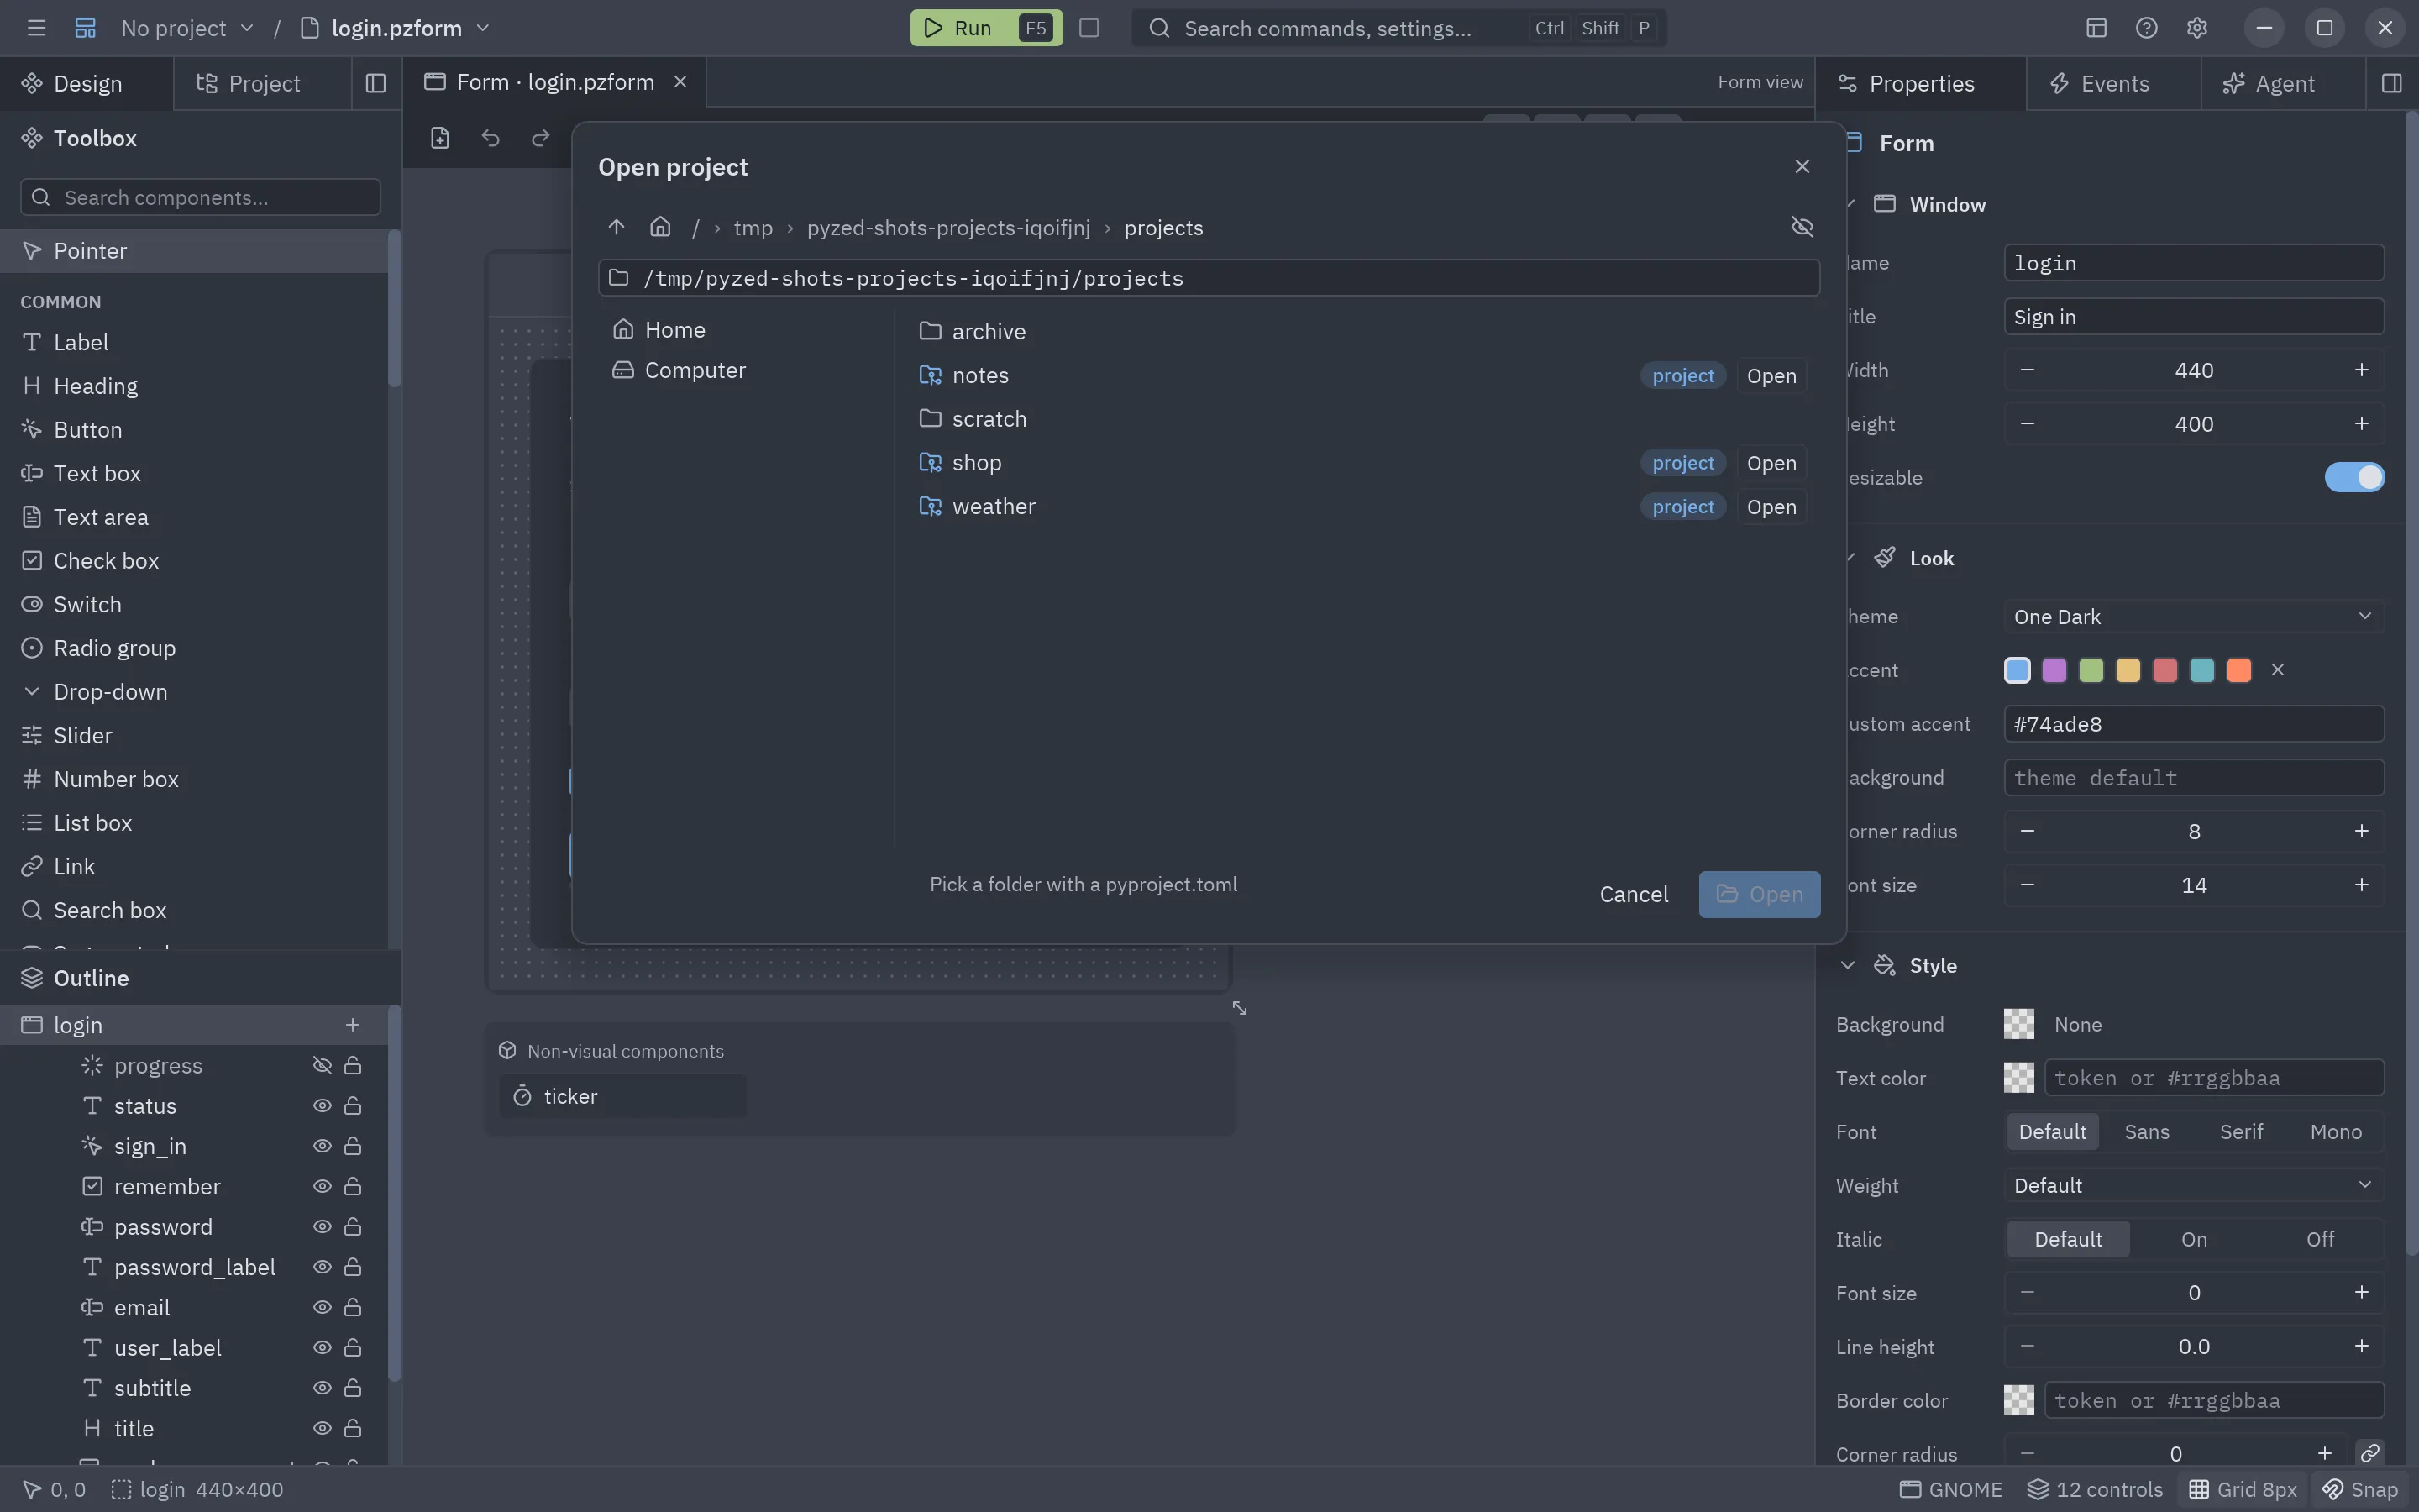Switch to the Events tab
Screen dimensions: 2419x1512
2113,83
